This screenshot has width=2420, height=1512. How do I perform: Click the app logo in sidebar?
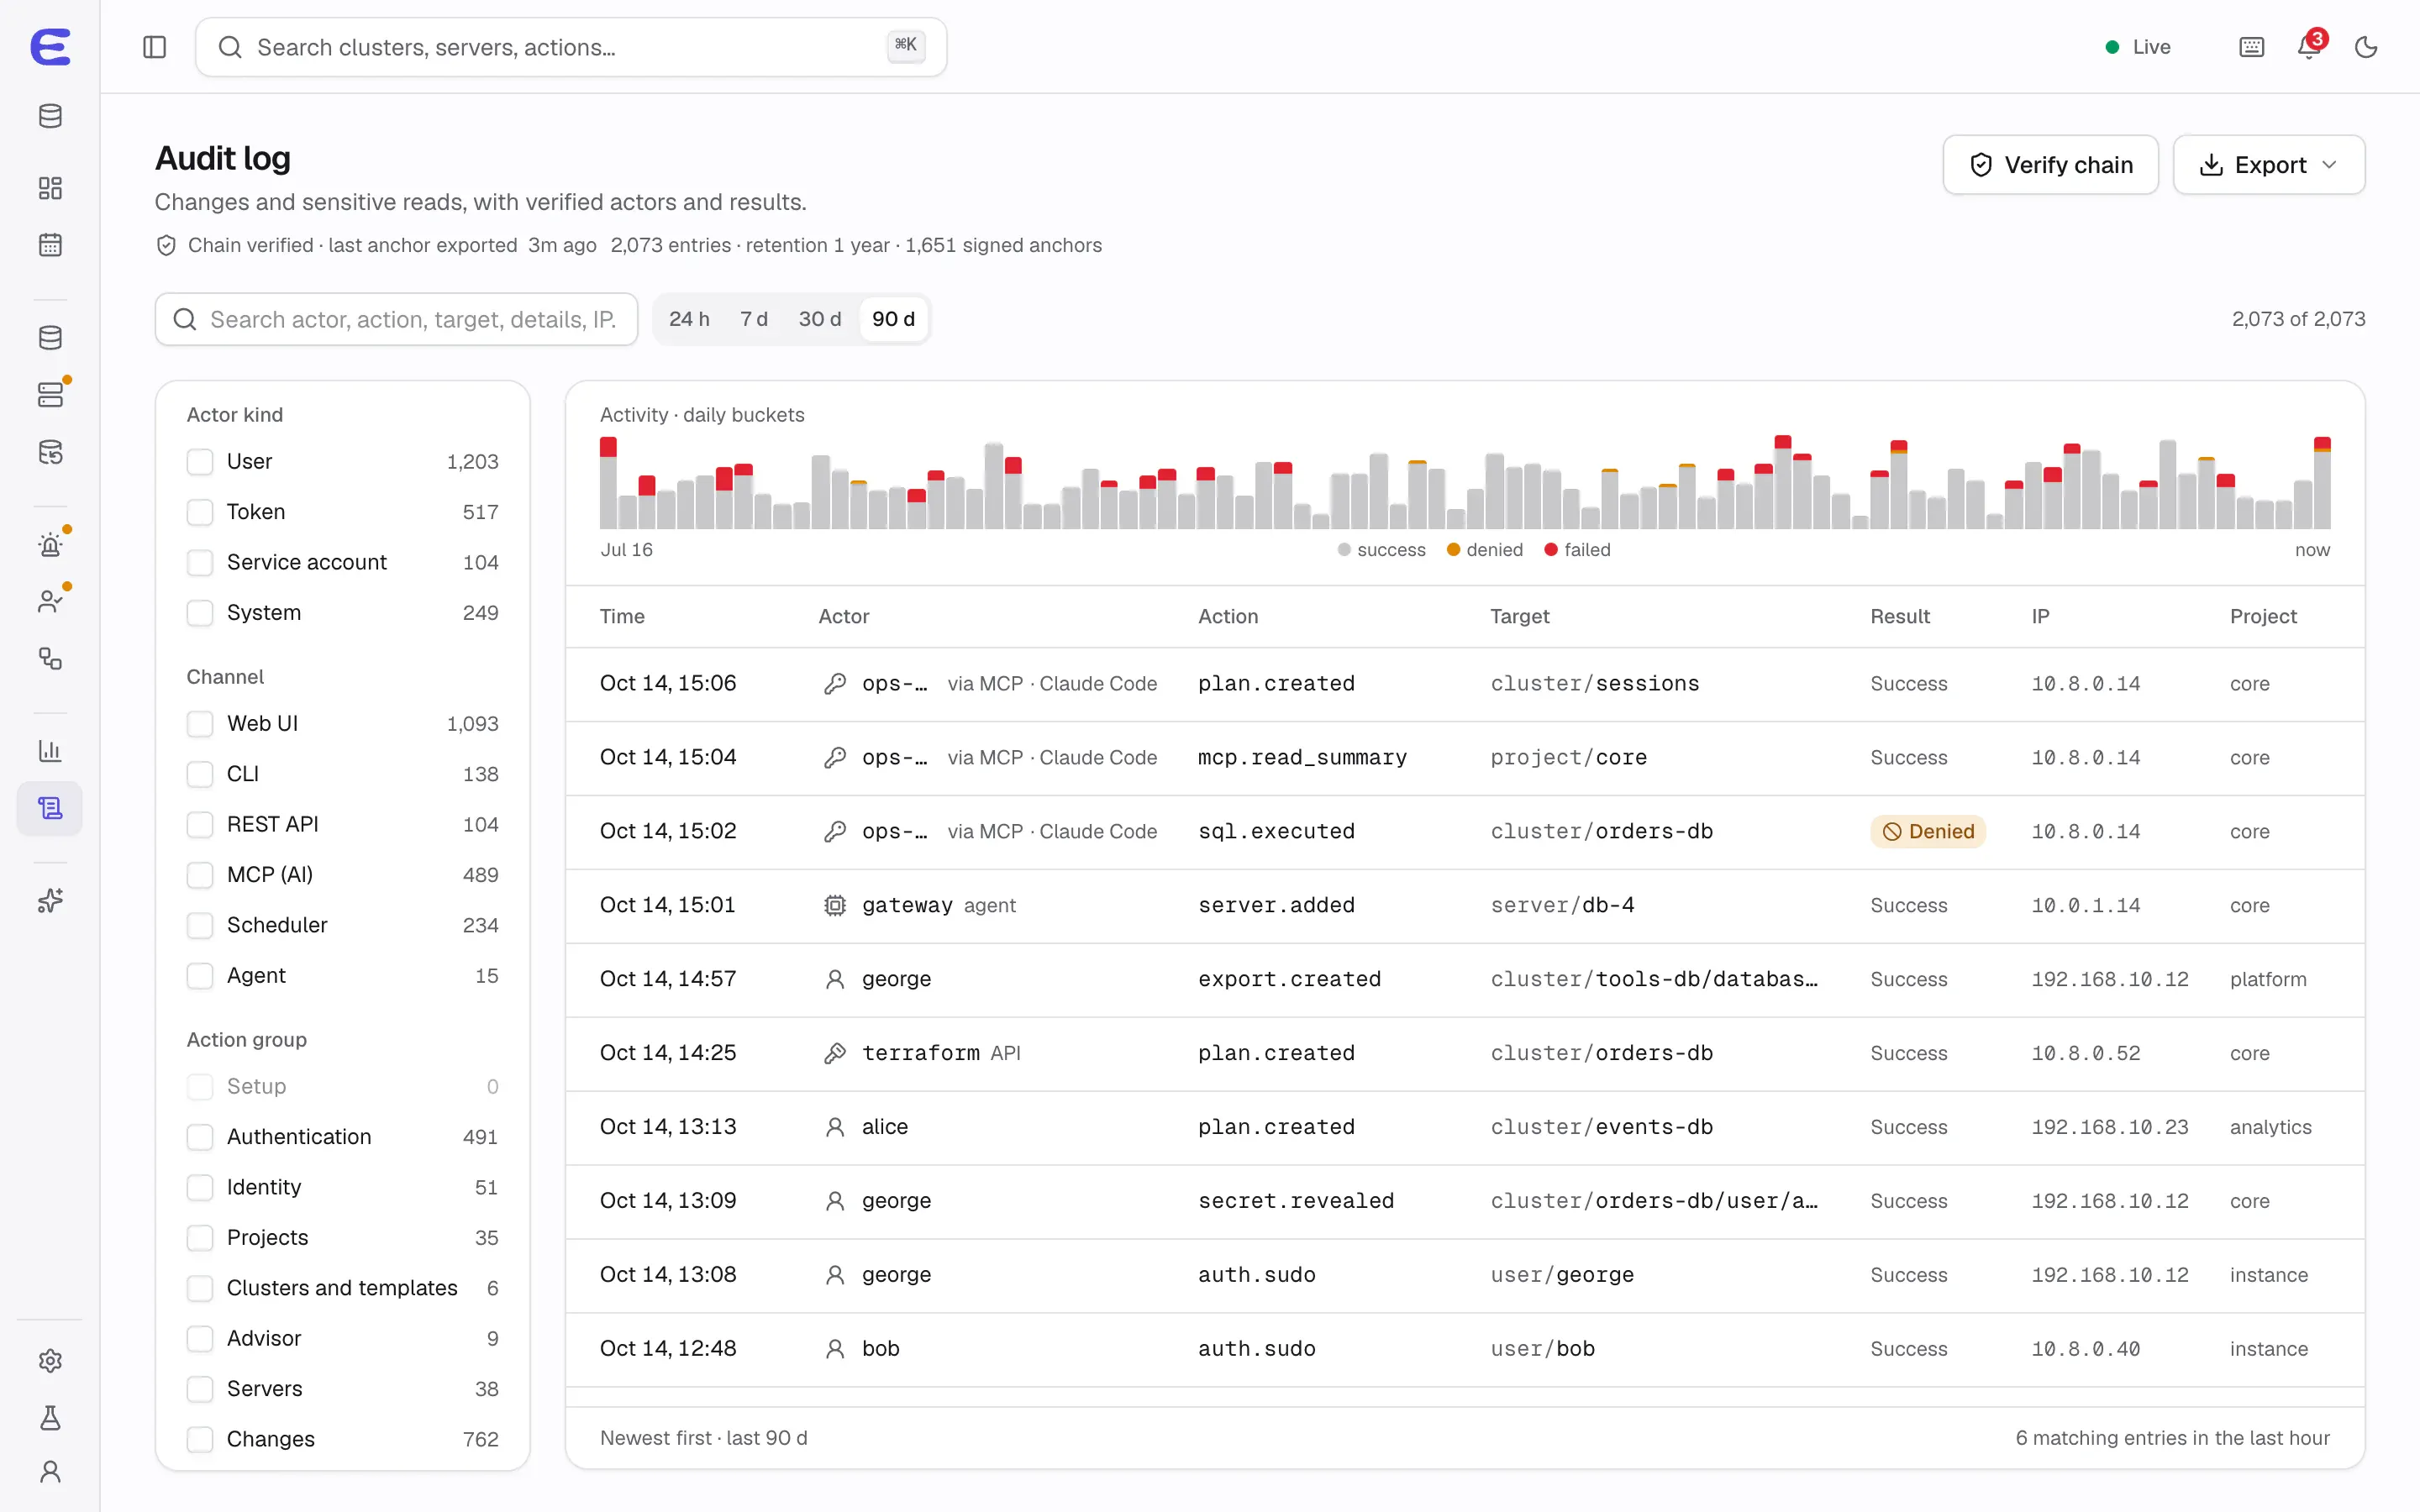click(x=50, y=47)
